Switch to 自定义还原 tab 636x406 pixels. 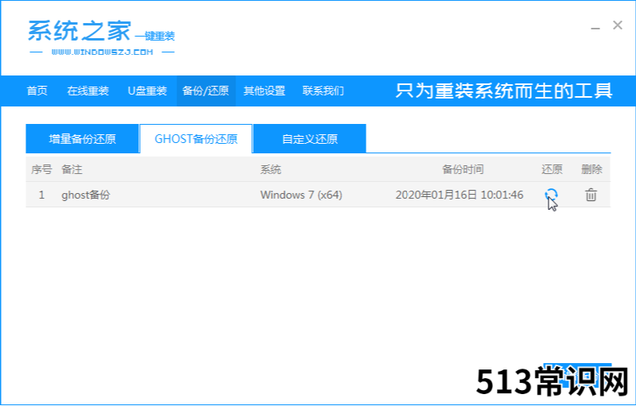pos(310,139)
